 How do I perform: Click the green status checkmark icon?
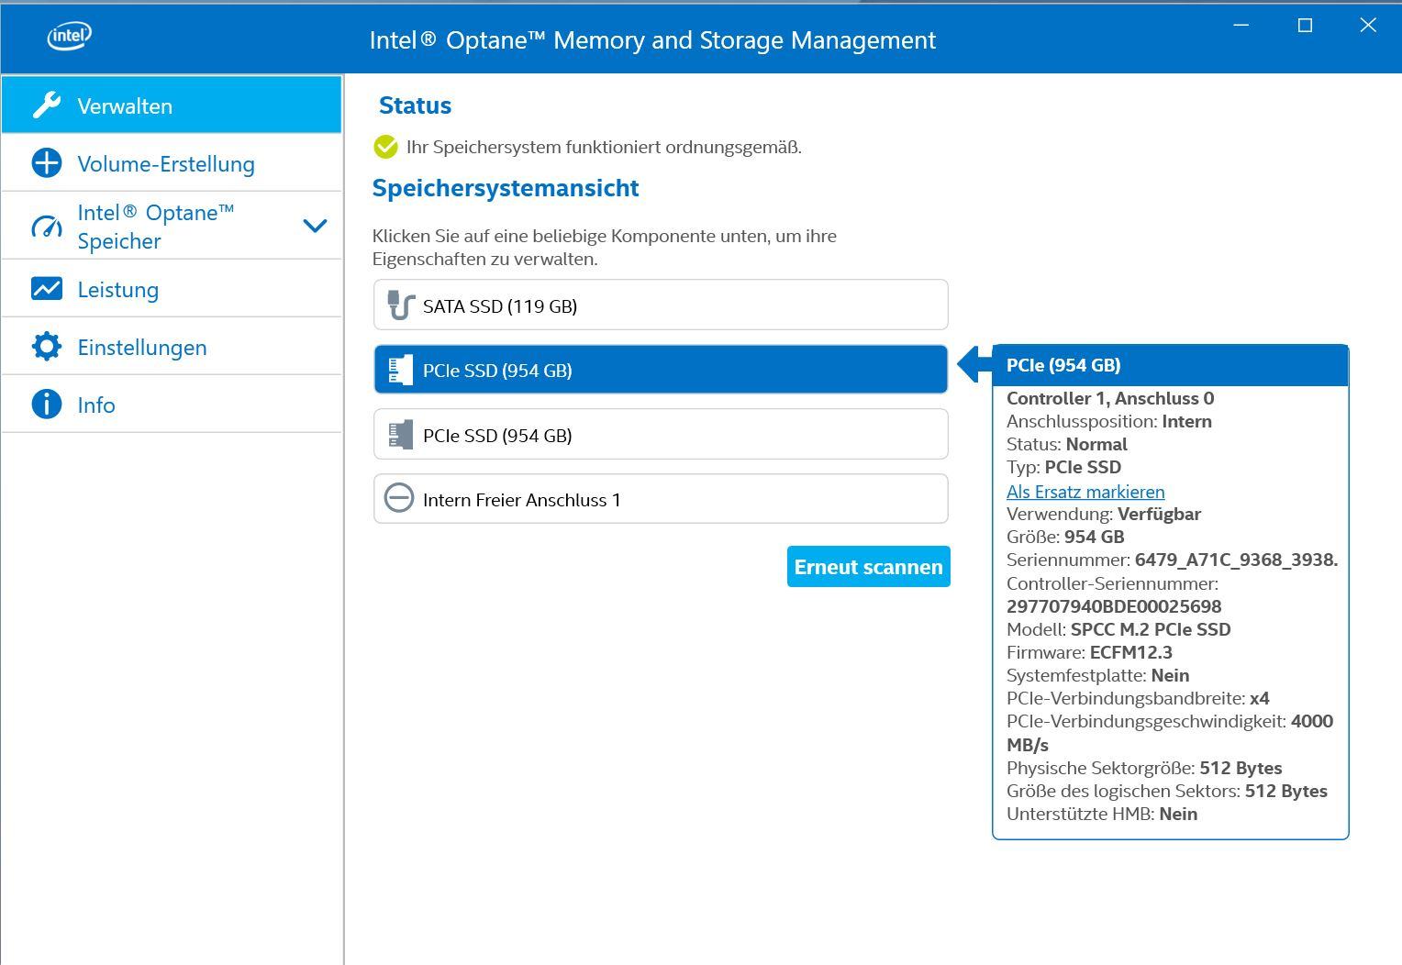pyautogui.click(x=386, y=147)
